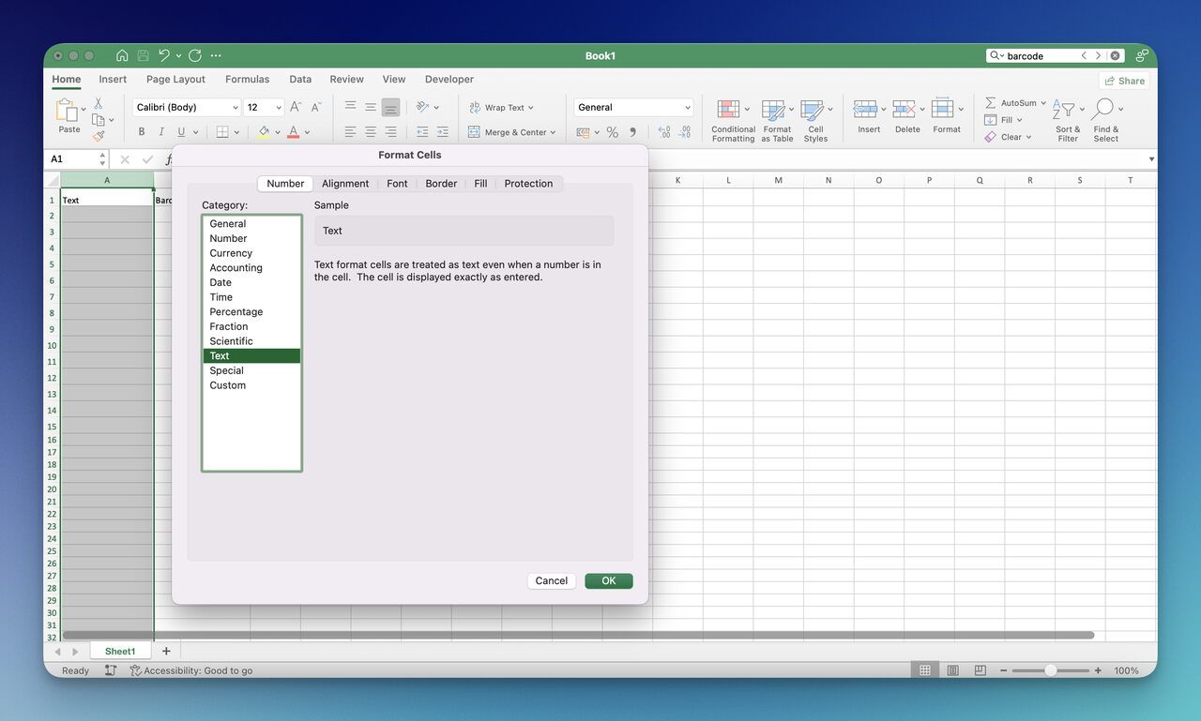Open Conditional Formatting in the ribbon
Viewport: 1201px width, 721px height.
[x=733, y=121]
